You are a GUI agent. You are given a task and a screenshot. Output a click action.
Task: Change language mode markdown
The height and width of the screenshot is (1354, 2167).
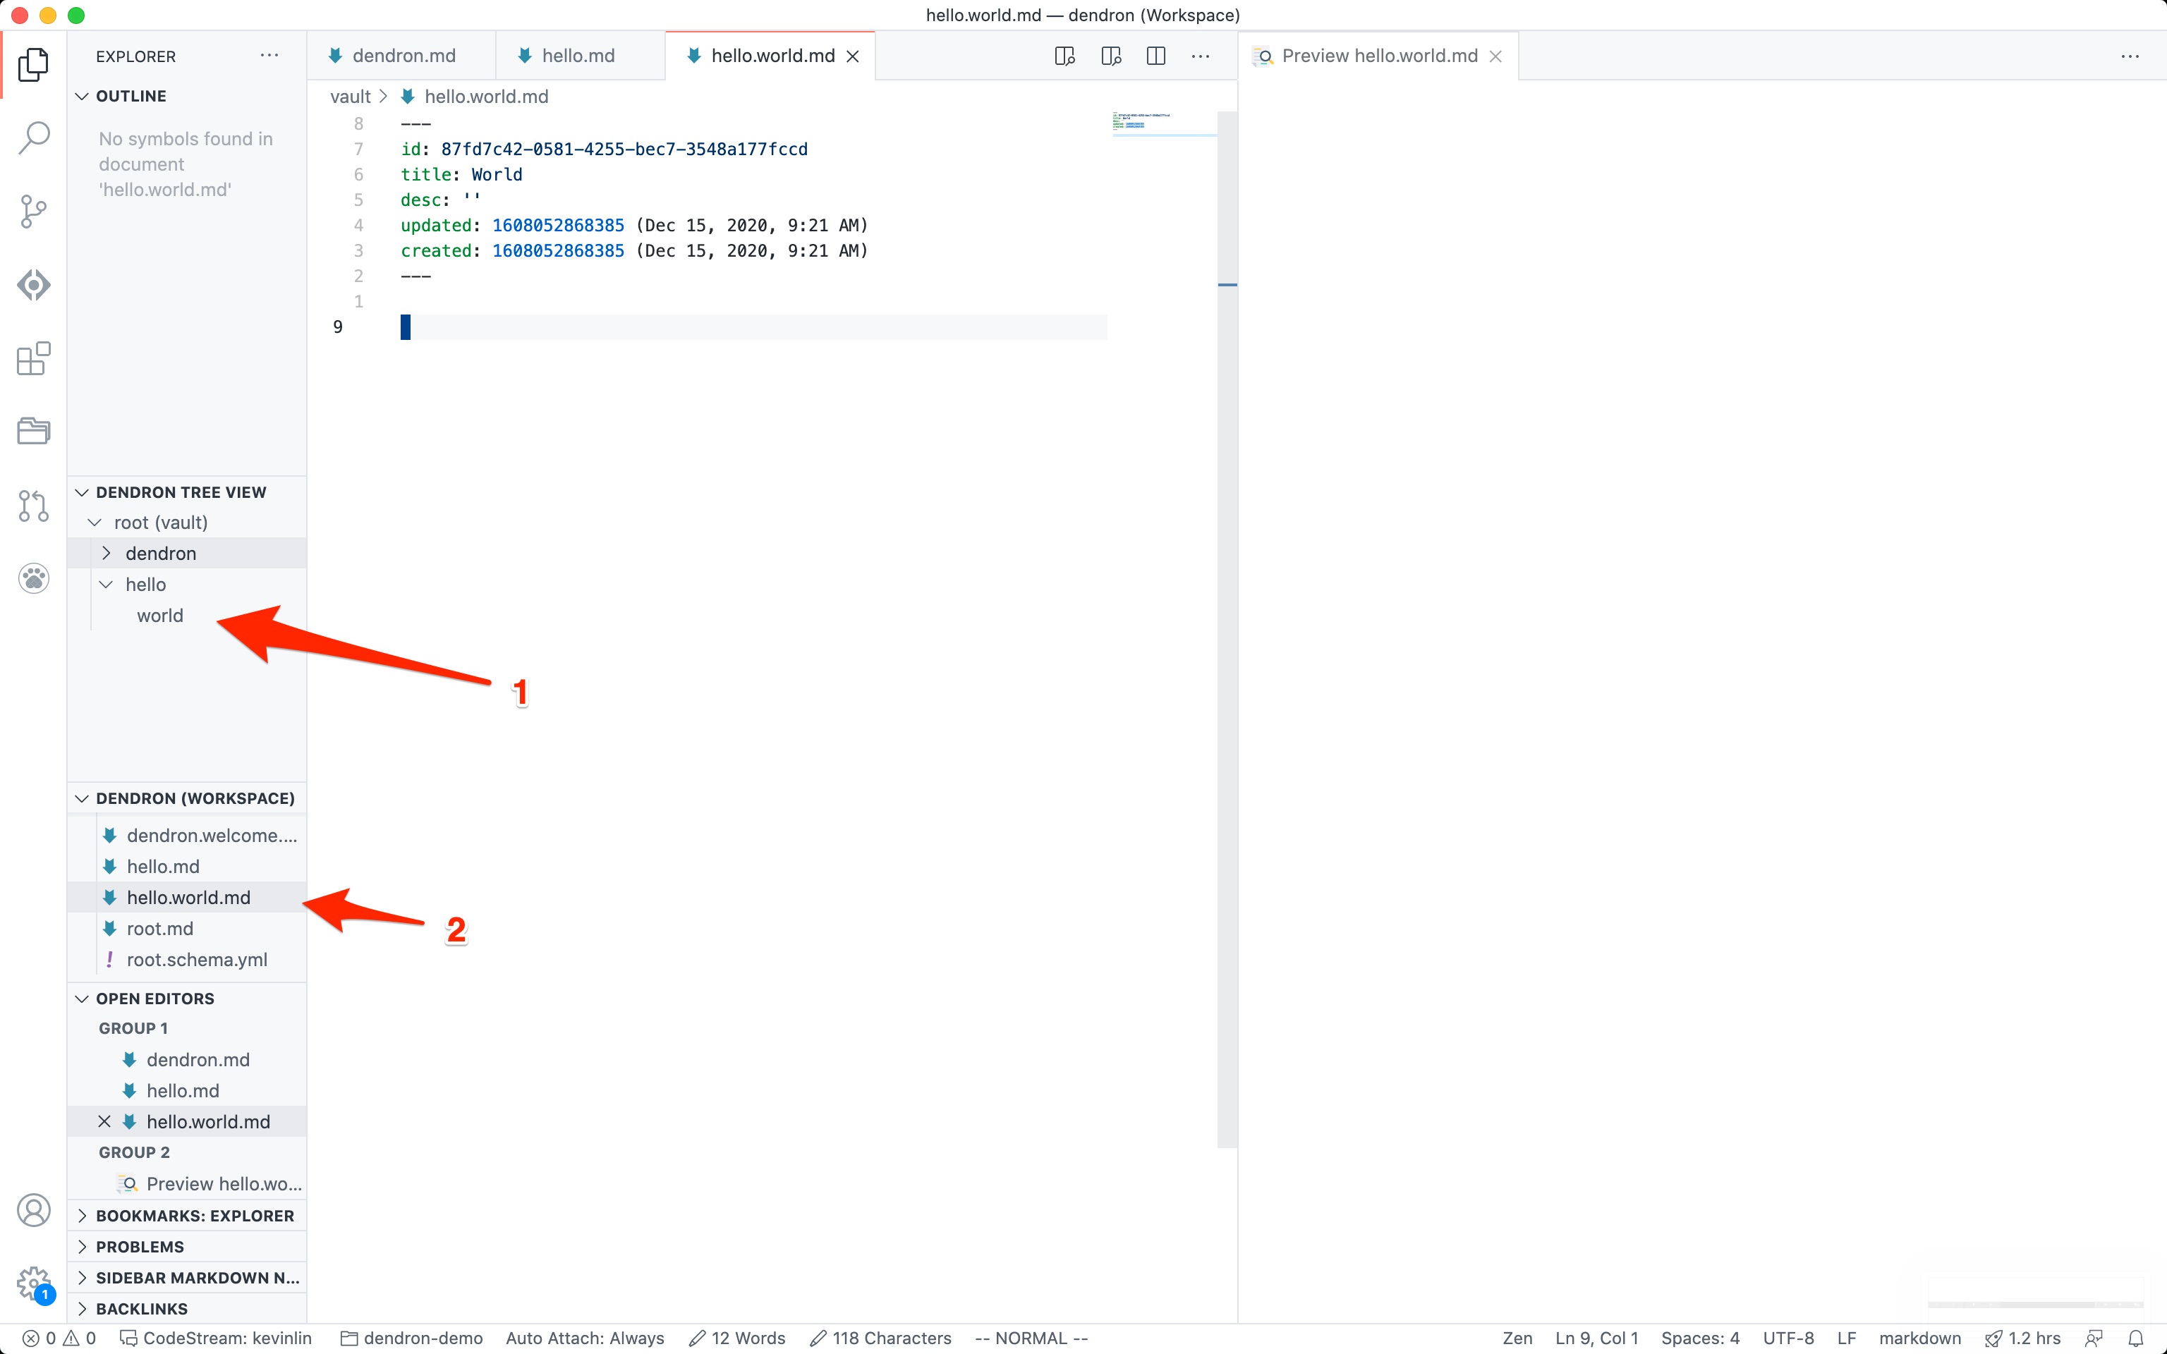point(1919,1338)
